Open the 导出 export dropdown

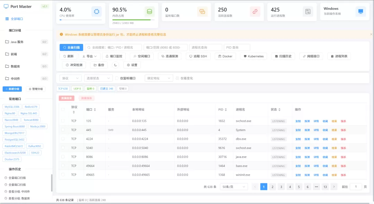point(90,56)
